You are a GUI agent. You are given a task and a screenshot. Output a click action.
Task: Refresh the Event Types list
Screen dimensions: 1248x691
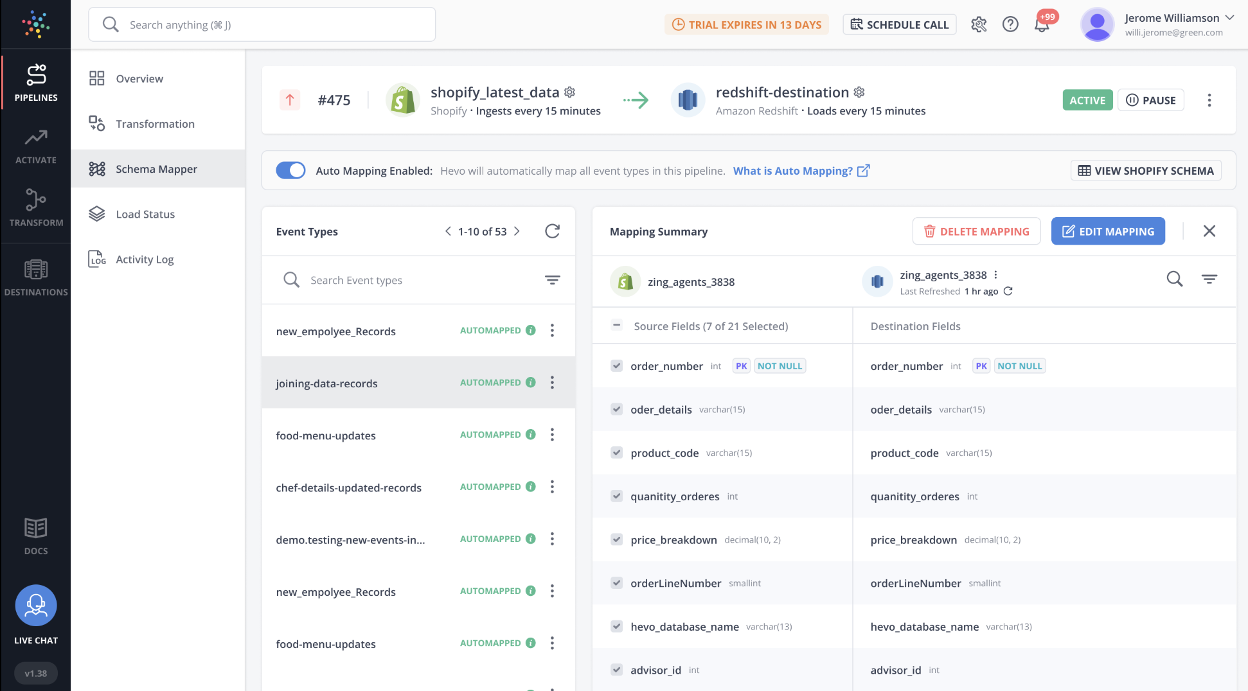[x=553, y=231]
